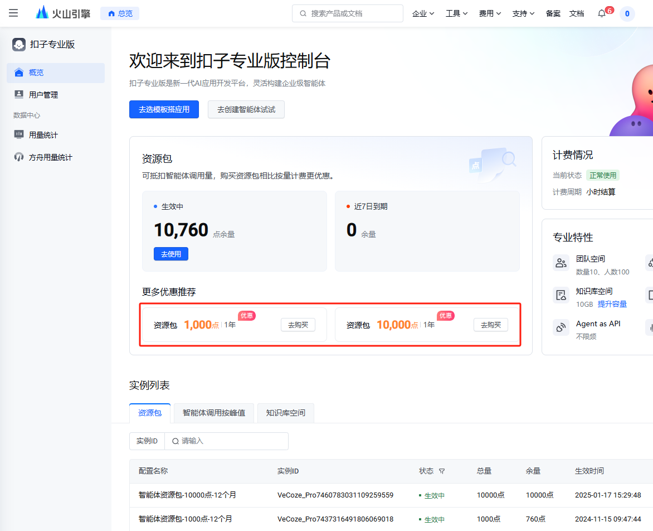Click the 760点 remaining amount cell
653x531 pixels.
point(535,519)
